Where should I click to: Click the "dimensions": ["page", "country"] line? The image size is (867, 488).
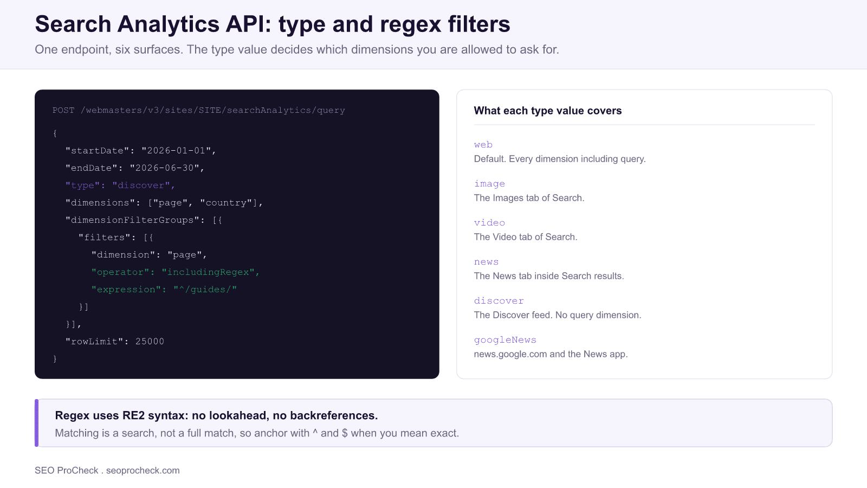click(164, 203)
